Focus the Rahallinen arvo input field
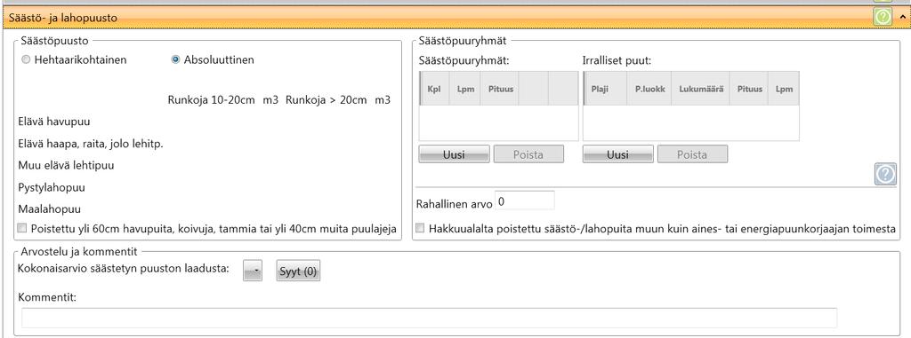911x338 pixels. coord(525,200)
